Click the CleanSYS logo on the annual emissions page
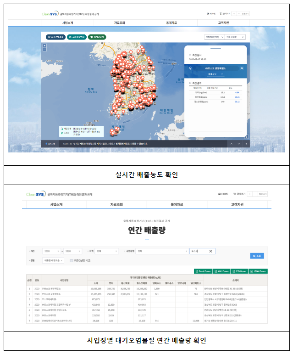 pos(36,194)
